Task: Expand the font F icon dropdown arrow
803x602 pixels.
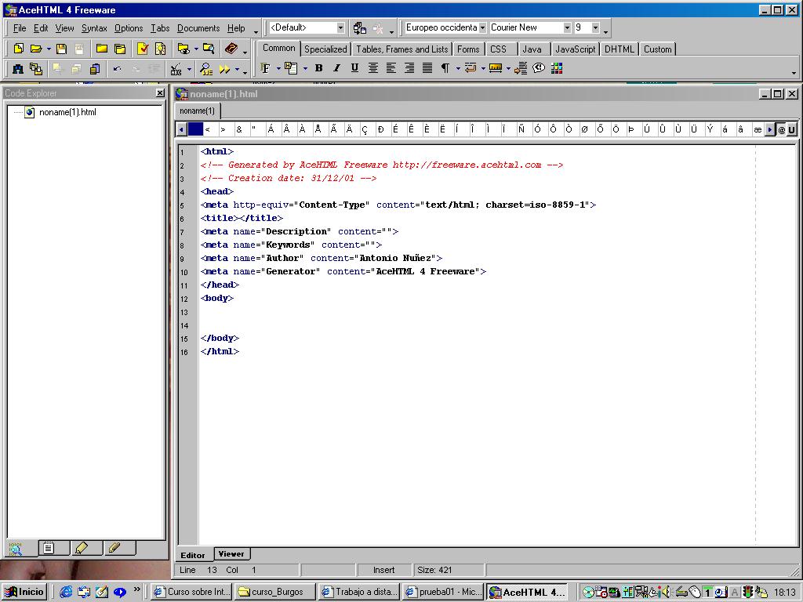Action: [278, 69]
